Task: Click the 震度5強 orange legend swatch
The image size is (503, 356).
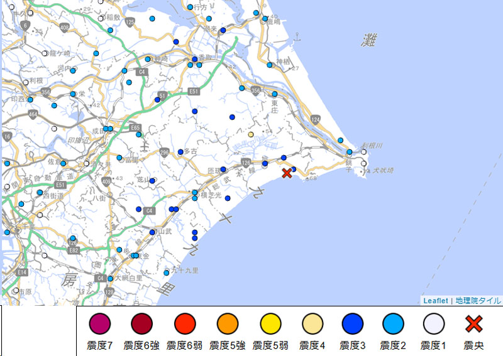Action: (228, 323)
